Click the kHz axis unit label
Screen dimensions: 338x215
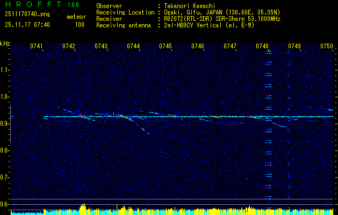click(x=5, y=44)
